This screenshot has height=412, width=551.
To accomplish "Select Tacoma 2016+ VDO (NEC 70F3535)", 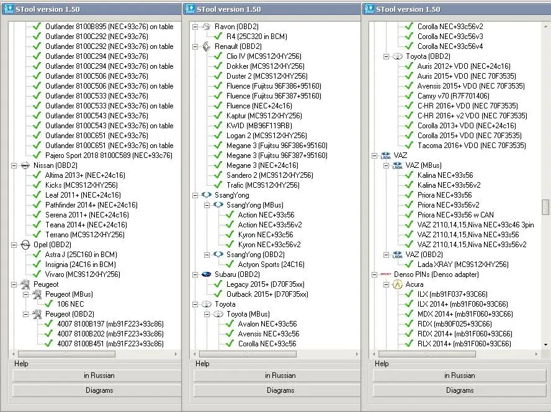I will (472, 146).
